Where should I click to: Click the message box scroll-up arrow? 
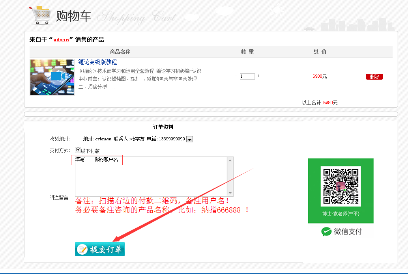230,160
